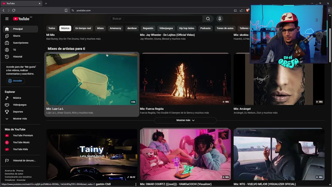Open Deportes under Explorar
The width and height of the screenshot is (332, 187).
(20, 112)
